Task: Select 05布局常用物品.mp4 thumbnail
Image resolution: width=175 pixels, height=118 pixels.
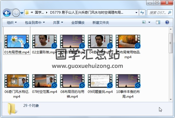Action: click(128, 42)
